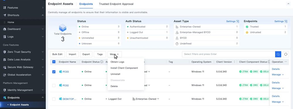Click the Dashboard sidebar icon
This screenshot has width=293, height=109.
(x=5, y=29)
